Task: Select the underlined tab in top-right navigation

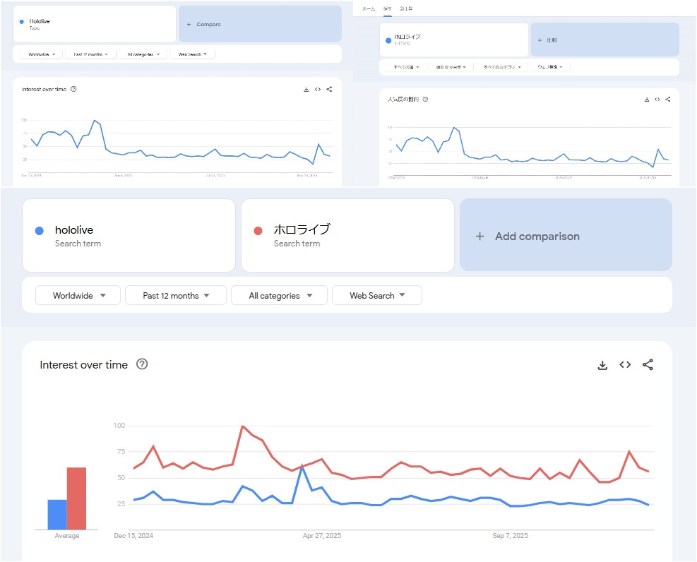Action: (388, 9)
